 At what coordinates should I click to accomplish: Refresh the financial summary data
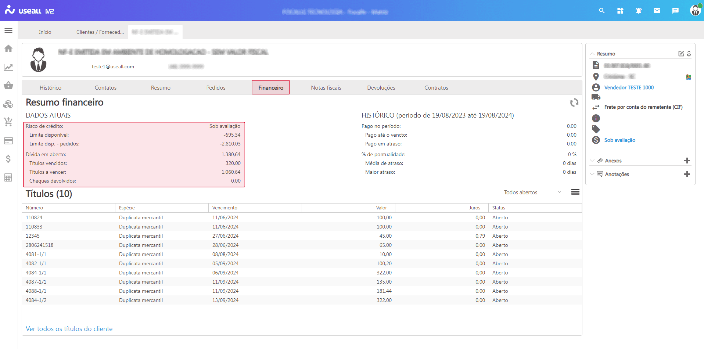click(574, 103)
